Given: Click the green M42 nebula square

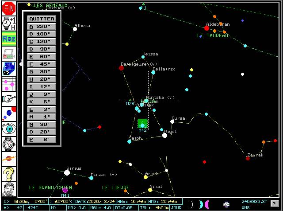Looking at the screenshot, I should click(143, 124).
